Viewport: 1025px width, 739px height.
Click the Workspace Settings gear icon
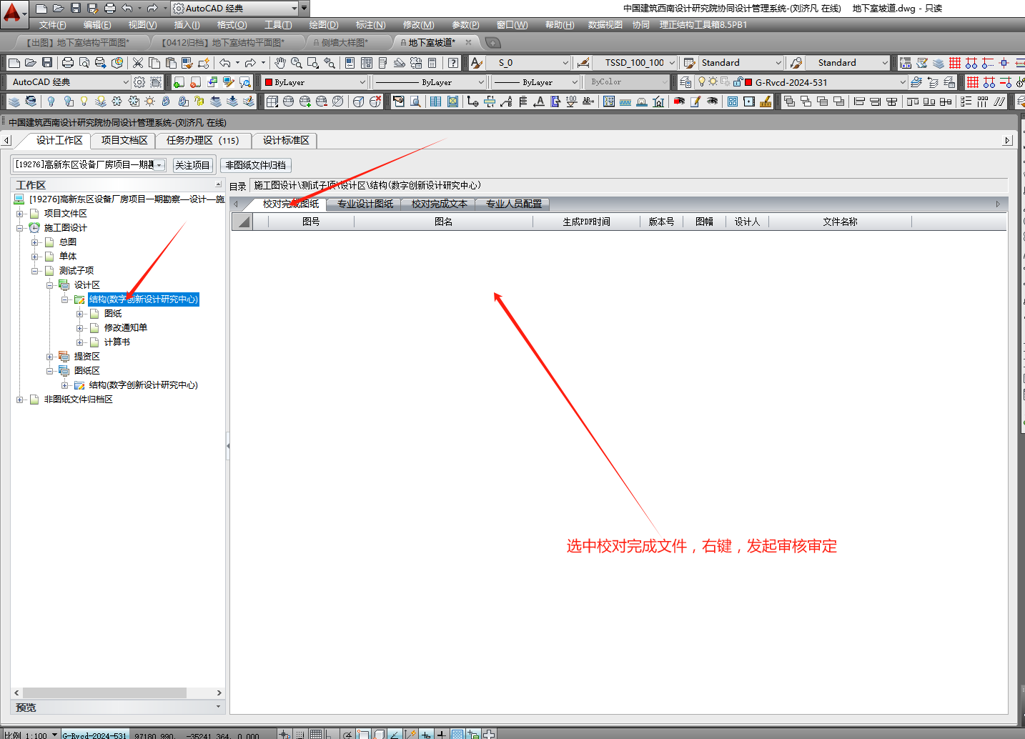click(139, 82)
